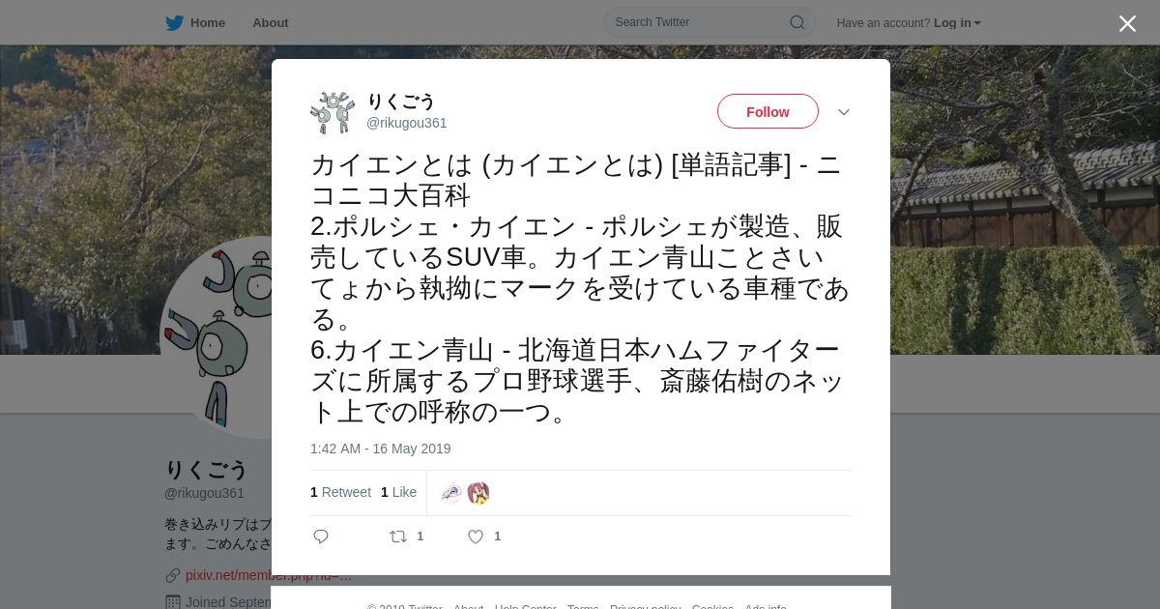Image resolution: width=1160 pixels, height=609 pixels.
Task: Follow @rikugou361 with the Follow button
Action: tap(768, 111)
